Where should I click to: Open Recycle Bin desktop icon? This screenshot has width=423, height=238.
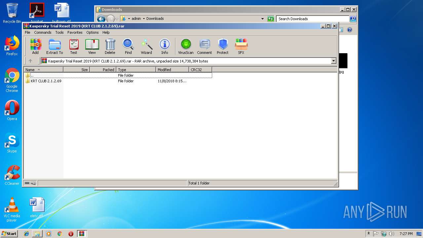tap(12, 13)
